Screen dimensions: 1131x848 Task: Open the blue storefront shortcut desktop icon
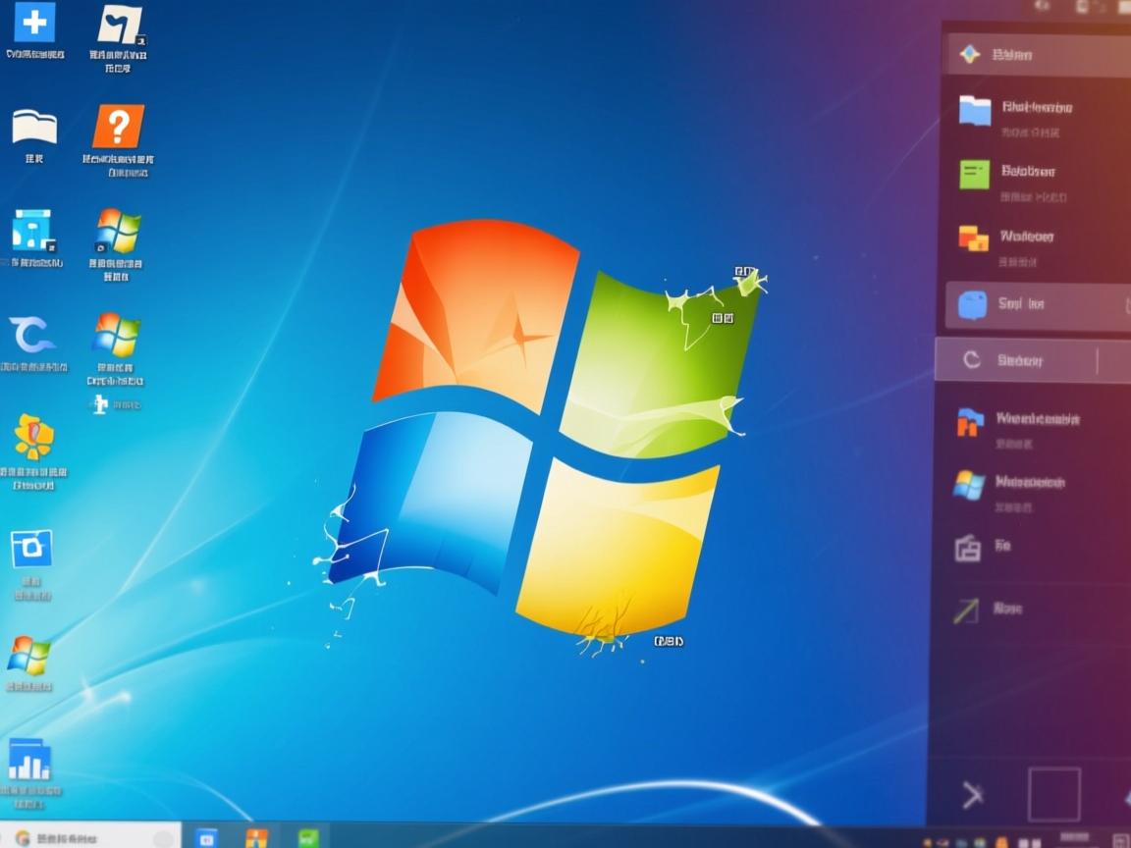[31, 232]
